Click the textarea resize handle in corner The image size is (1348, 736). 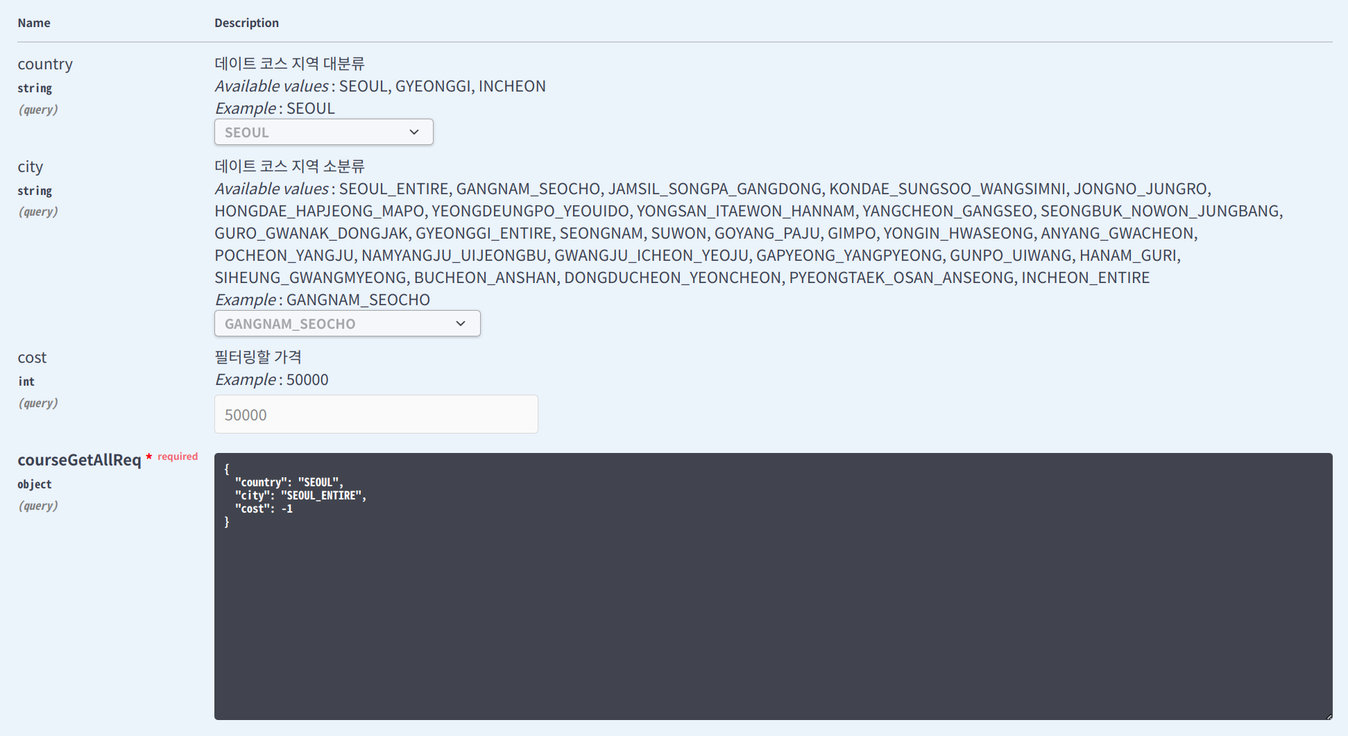(1328, 715)
